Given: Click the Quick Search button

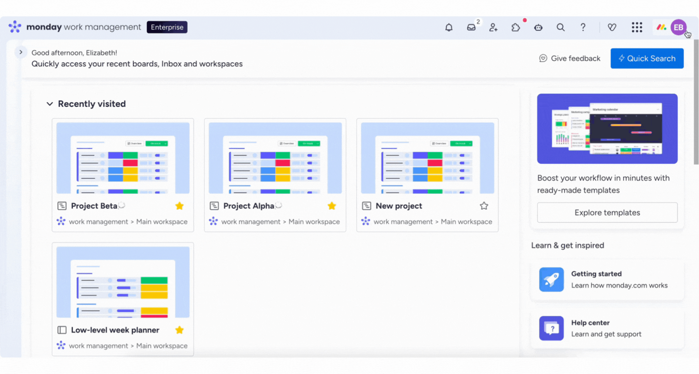Looking at the screenshot, I should 647,58.
